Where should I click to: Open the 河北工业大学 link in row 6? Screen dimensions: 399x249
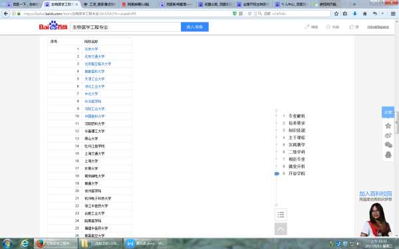click(x=94, y=86)
